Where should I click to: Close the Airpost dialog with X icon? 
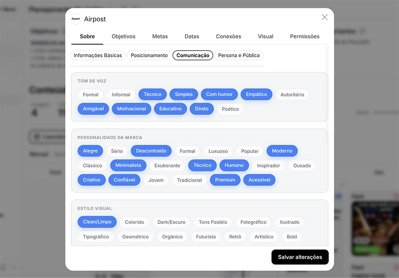(x=325, y=17)
